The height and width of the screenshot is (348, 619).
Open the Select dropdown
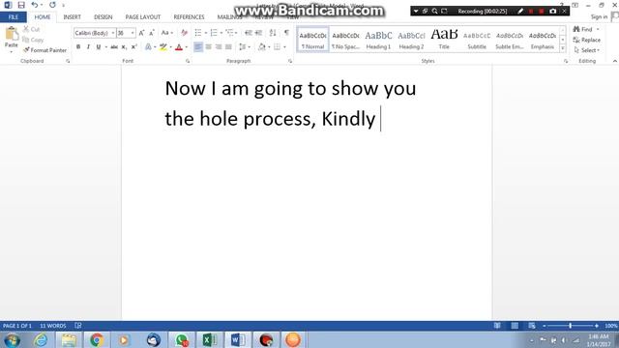(587, 50)
